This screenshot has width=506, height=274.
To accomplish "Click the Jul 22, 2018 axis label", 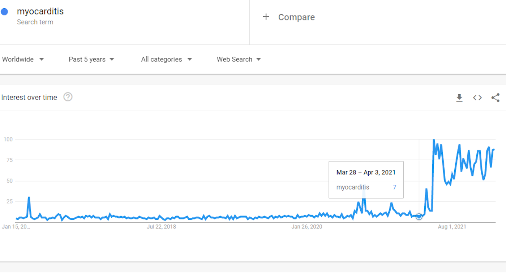I will point(161,227).
